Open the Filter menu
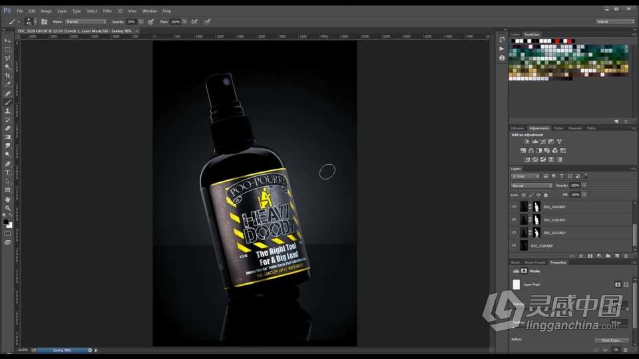 pyautogui.click(x=107, y=11)
